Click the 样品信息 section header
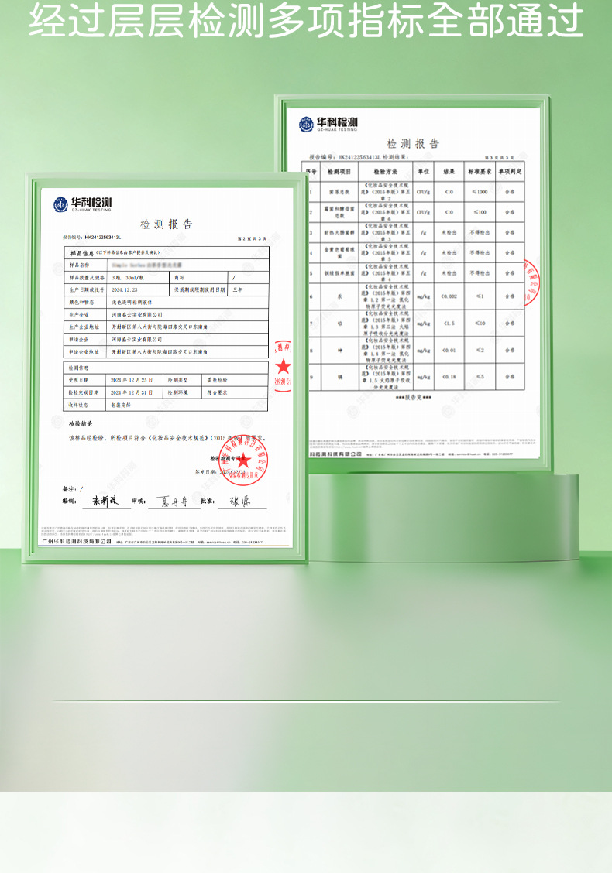Image resolution: width=612 pixels, height=873 pixels. click(82, 253)
